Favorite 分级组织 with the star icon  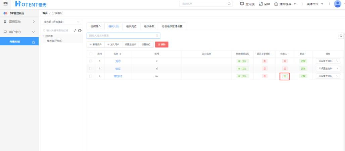point(34,42)
